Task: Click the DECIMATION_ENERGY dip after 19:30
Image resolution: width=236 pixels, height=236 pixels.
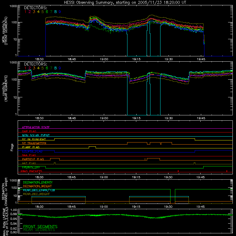Action: tap(173, 196)
